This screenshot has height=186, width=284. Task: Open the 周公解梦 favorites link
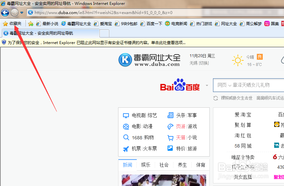click(251, 23)
